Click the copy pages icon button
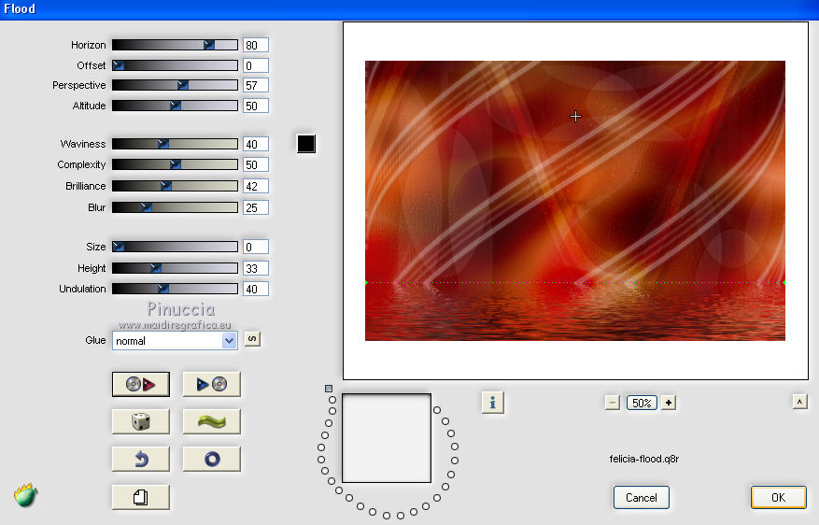 140,497
